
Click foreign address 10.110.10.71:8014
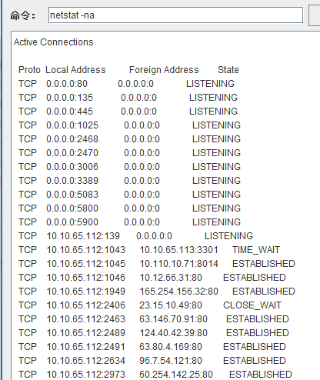(178, 264)
